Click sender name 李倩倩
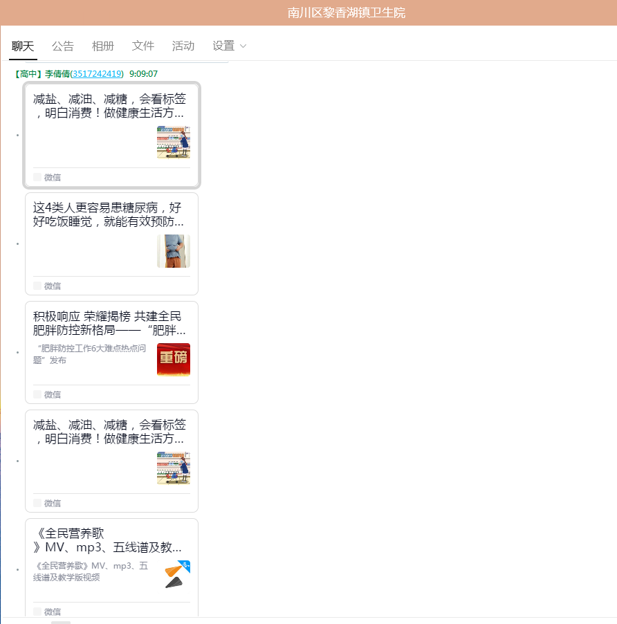The width and height of the screenshot is (617, 624). coord(57,74)
